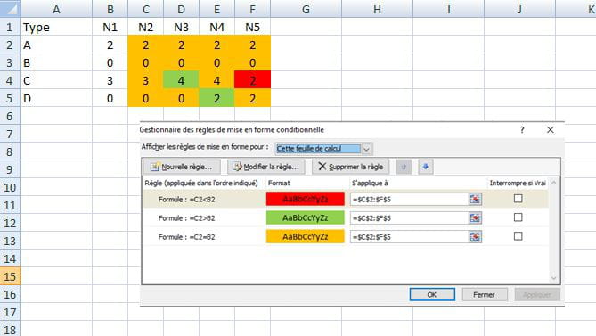Click the OK button
The image size is (596, 336).
[432, 294]
